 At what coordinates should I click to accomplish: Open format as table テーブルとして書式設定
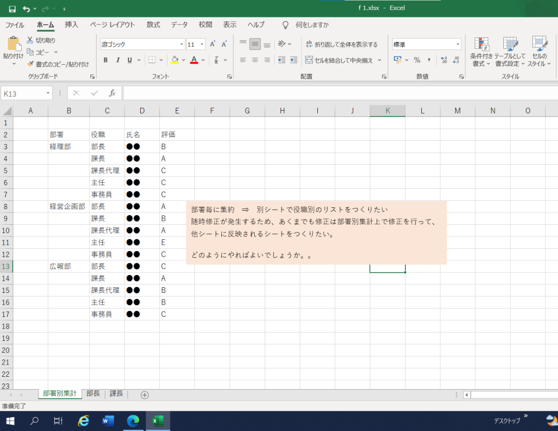[510, 51]
